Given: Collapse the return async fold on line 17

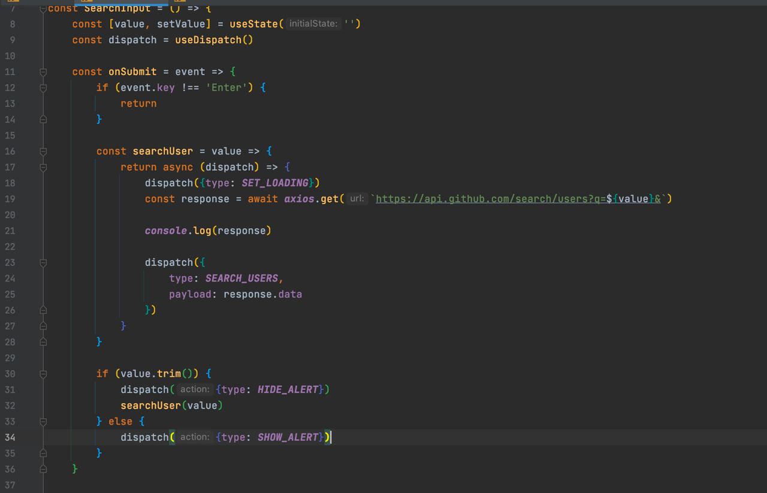Looking at the screenshot, I should click(x=43, y=167).
